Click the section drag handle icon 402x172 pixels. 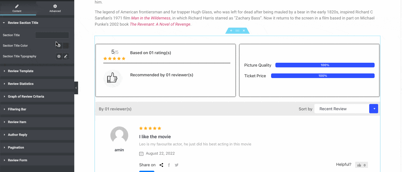[237, 31]
